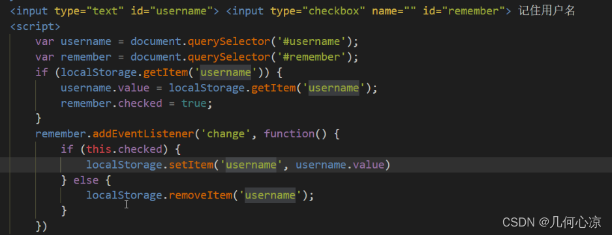Place cursor on 'var username' declaration name

pyautogui.click(x=86, y=42)
